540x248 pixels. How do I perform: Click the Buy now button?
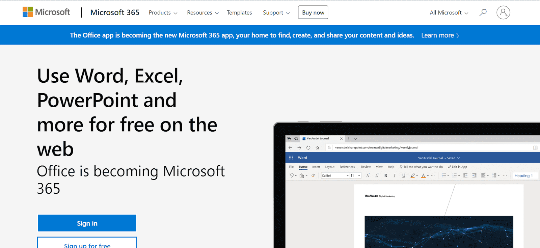click(313, 12)
